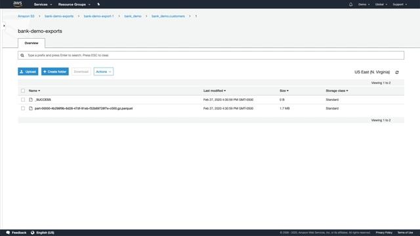Go to Amazon S3 breadcrumb link

pos(26,16)
